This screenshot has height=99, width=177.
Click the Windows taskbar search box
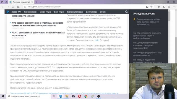tap(28, 96)
